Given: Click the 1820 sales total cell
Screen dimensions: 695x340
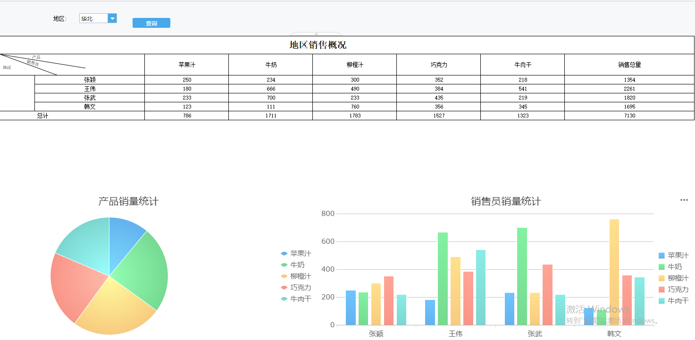Looking at the screenshot, I should 629,98.
